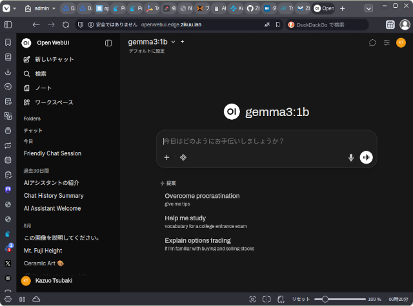Open the integrations icon beside the plus
413x306 pixels.
(183, 157)
